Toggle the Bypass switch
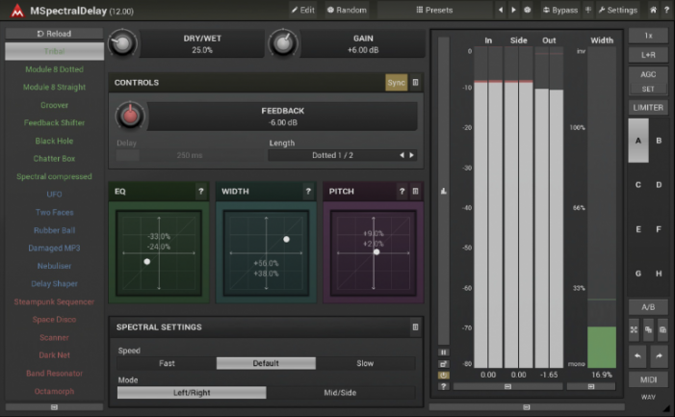This screenshot has height=417, width=675. pyautogui.click(x=560, y=10)
